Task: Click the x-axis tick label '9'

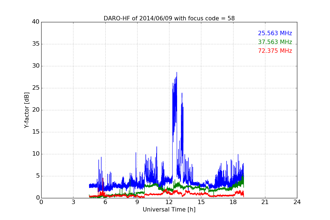Action: point(137,202)
